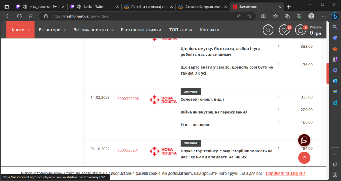The height and width of the screenshot is (181, 341).
Task: Open the sidebar games chess icon
Action: pos(335,60)
